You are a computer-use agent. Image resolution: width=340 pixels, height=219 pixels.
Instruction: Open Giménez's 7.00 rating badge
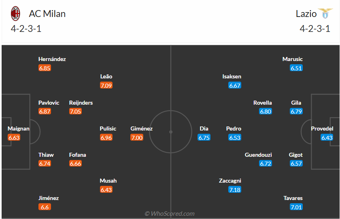tap(137, 137)
